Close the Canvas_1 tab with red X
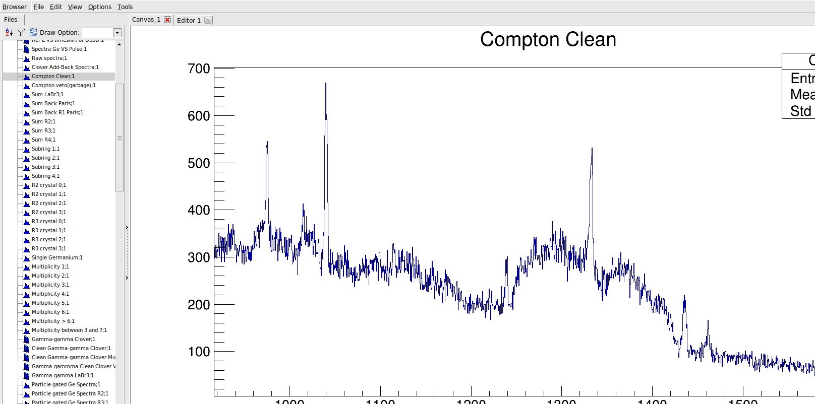 tap(167, 20)
